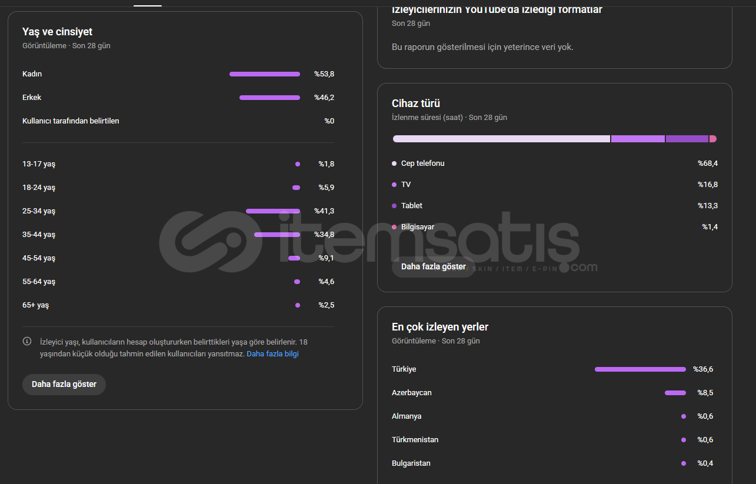This screenshot has height=484, width=756.
Task: Click the TV segment of device bar
Action: pos(638,139)
